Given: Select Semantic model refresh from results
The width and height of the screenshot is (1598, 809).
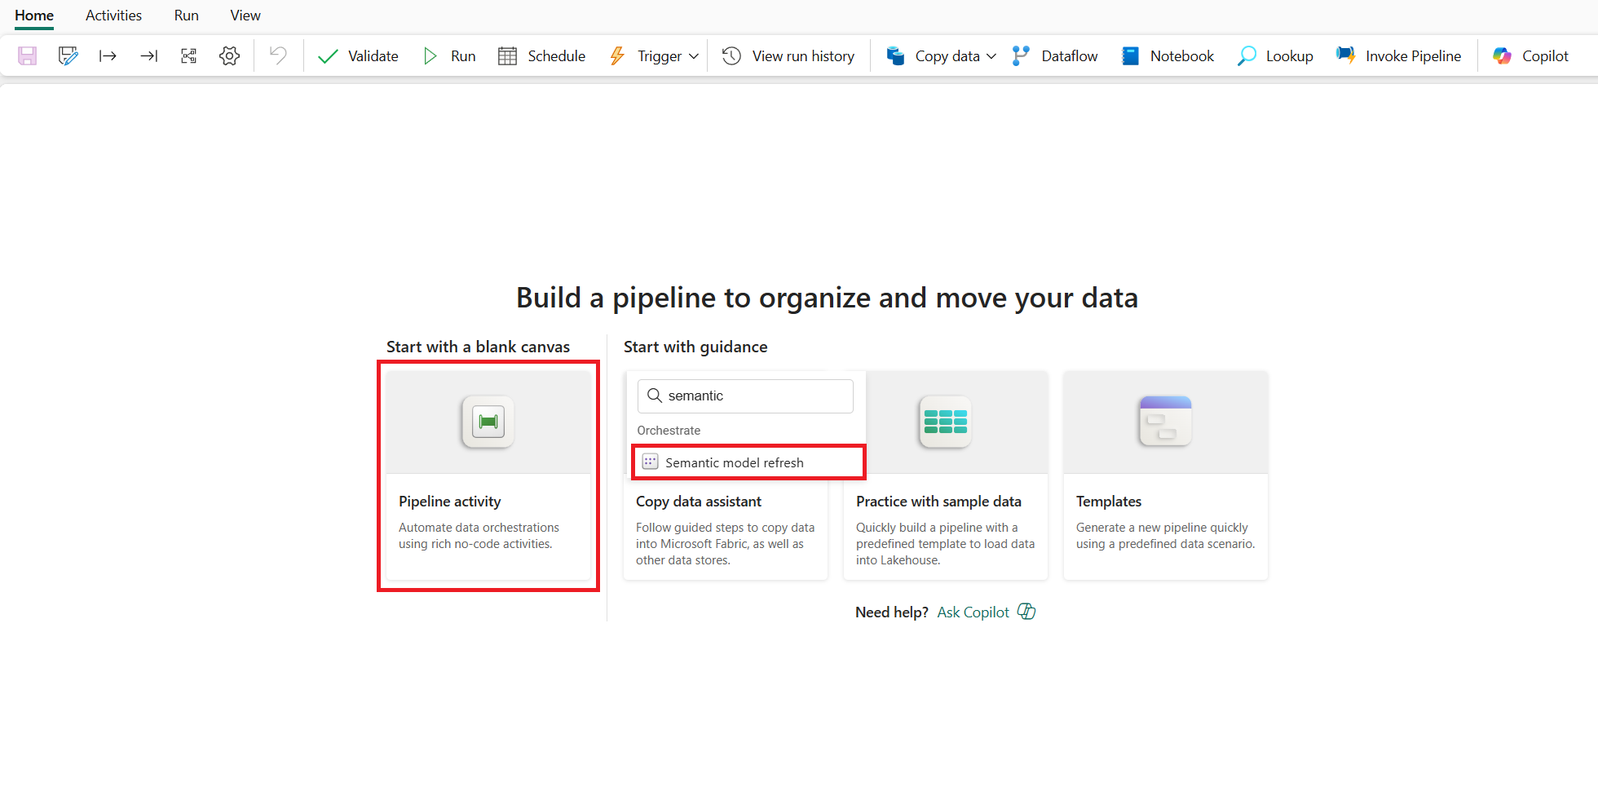Looking at the screenshot, I should [748, 462].
